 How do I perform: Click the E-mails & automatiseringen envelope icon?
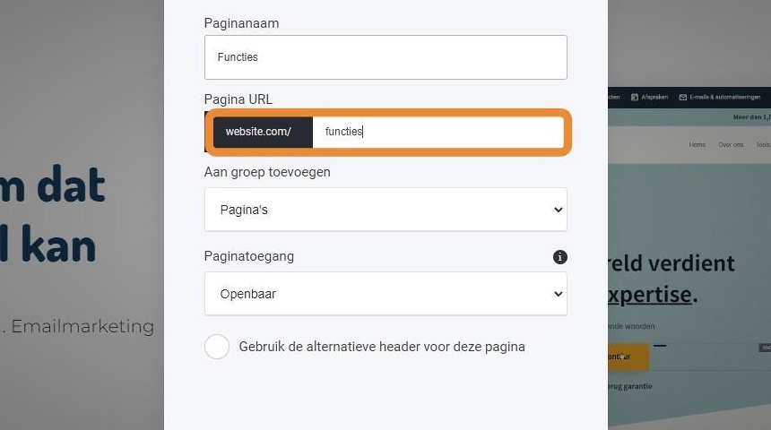[x=682, y=98]
